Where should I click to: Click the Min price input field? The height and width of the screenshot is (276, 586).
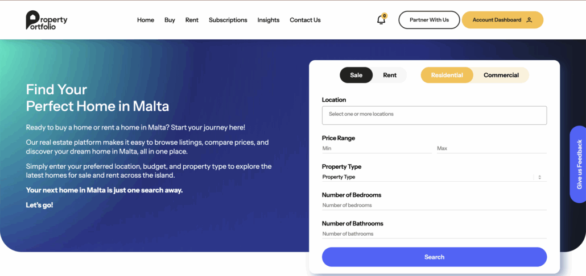coord(377,148)
